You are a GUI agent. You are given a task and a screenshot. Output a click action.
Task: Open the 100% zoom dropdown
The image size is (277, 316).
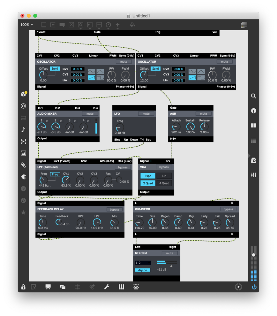(26, 25)
